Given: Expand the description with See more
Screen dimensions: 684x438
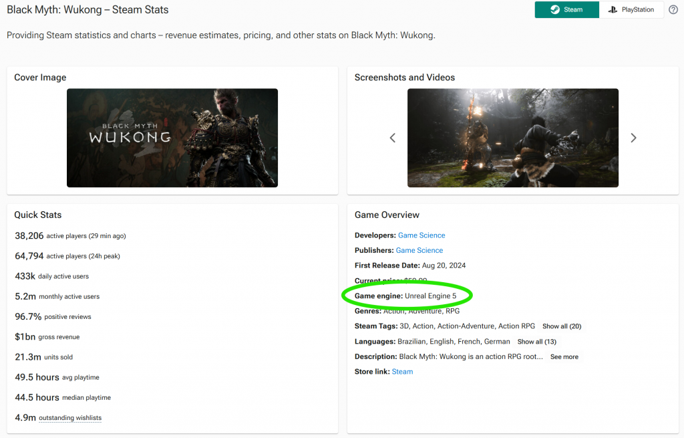Looking at the screenshot, I should [564, 357].
